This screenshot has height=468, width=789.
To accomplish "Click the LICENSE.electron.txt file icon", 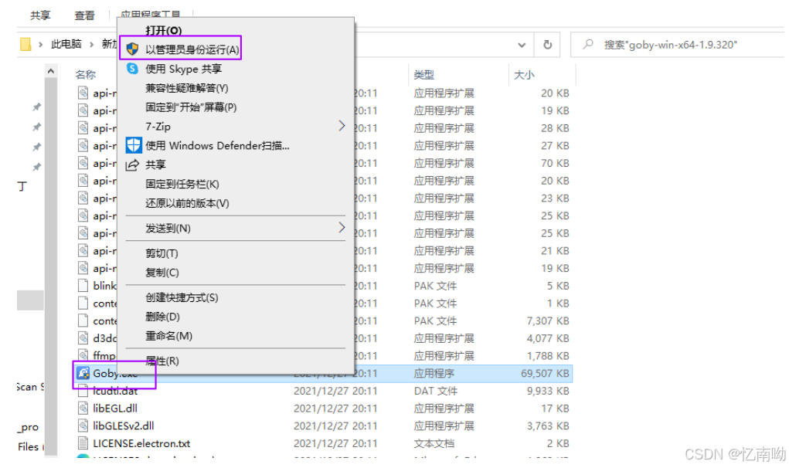I will (83, 443).
